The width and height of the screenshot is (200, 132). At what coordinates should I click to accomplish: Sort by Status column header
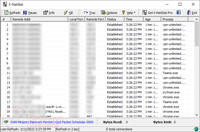click(115, 19)
